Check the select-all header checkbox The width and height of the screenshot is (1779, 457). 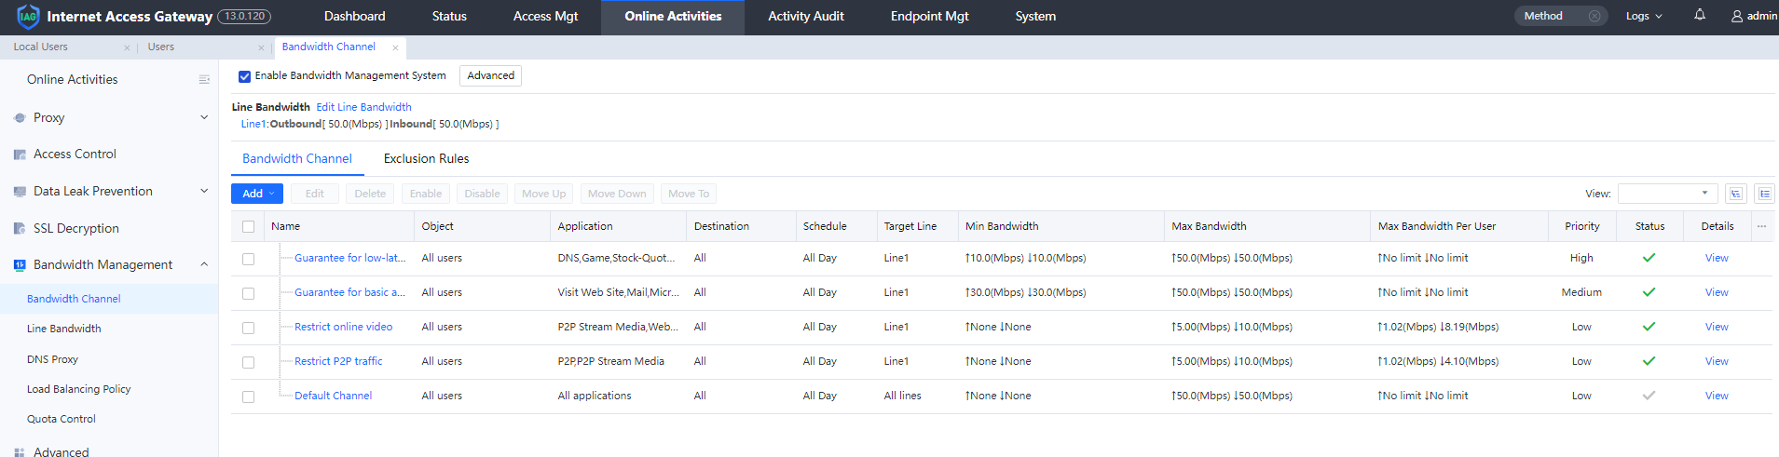(248, 226)
